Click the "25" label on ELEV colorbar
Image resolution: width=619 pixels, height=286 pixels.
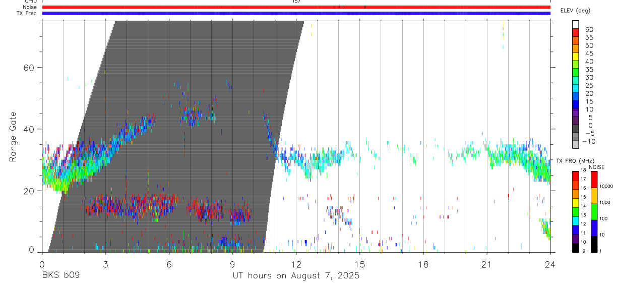[x=589, y=86]
